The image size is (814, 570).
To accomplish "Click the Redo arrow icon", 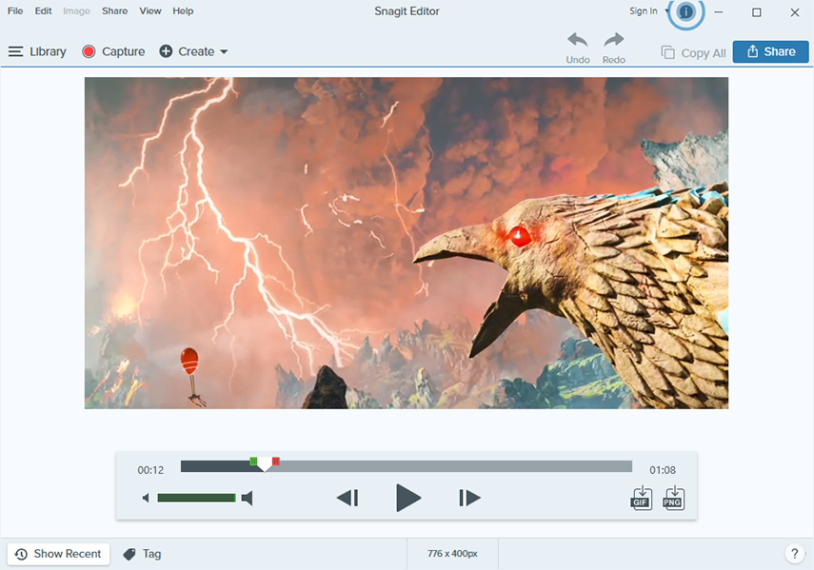I will click(614, 41).
